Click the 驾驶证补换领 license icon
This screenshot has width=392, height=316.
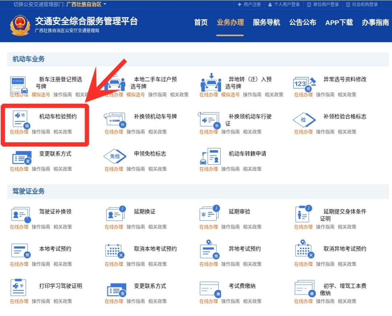coord(20,214)
